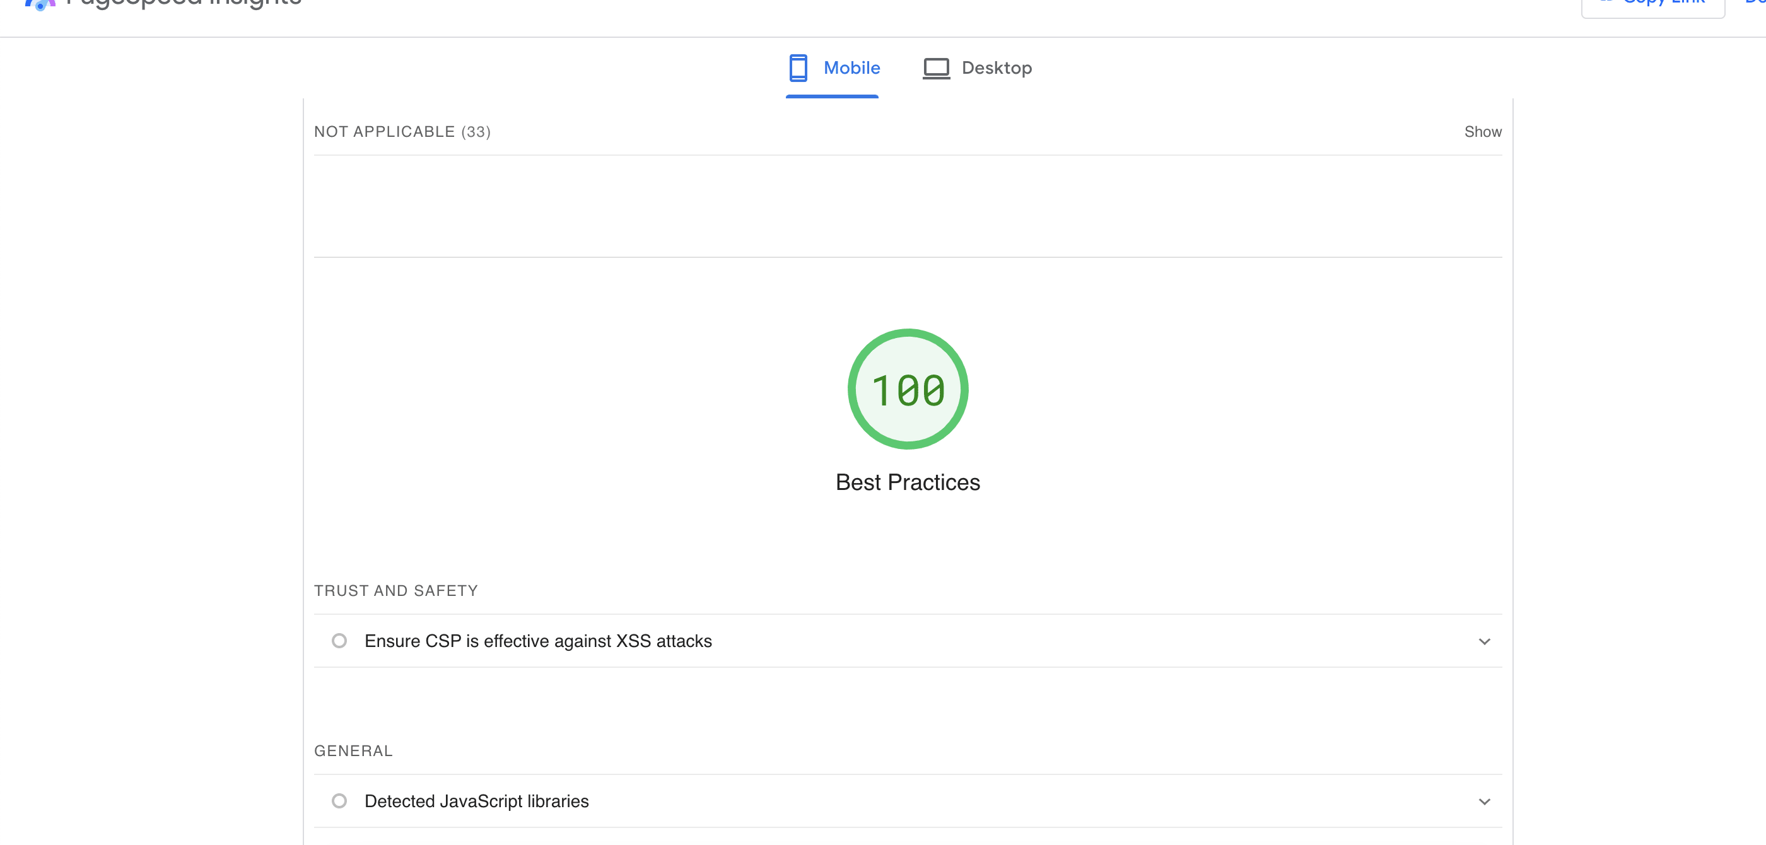Viewport: 1766px width, 845px height.
Task: Show the Not Applicable audits list
Action: pyautogui.click(x=1482, y=132)
